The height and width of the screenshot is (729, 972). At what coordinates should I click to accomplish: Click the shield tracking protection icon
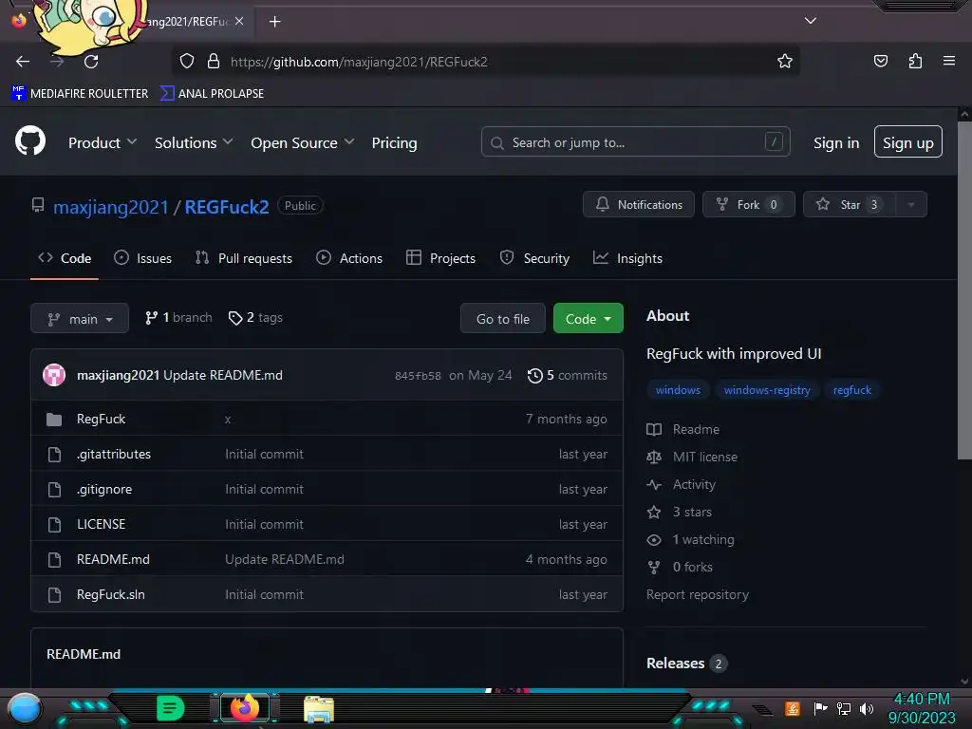(187, 62)
